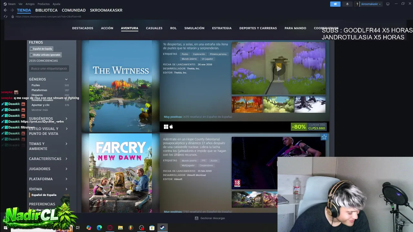
Task: Open OBS Studio from the taskbar
Action: [142, 228]
